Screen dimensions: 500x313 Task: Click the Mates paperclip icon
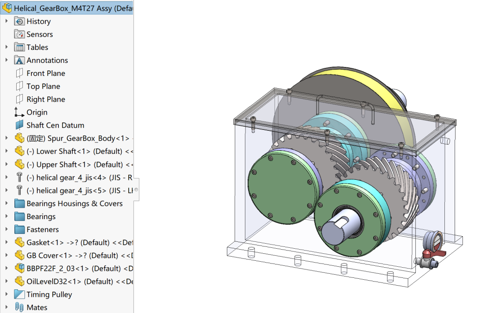point(19,307)
